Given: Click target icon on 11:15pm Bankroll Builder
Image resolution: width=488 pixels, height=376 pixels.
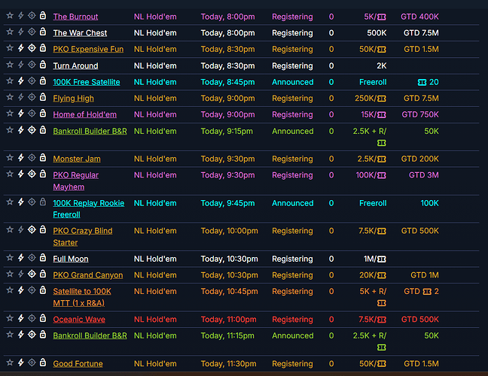Looking at the screenshot, I should [x=32, y=335].
